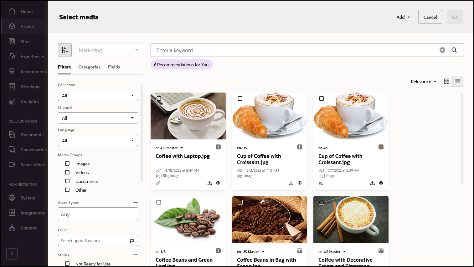Screen dimensions: 474x267
Task: Select the 7/7/2022 Cup of Coffee with Croissant checkbox
Action: point(322,98)
